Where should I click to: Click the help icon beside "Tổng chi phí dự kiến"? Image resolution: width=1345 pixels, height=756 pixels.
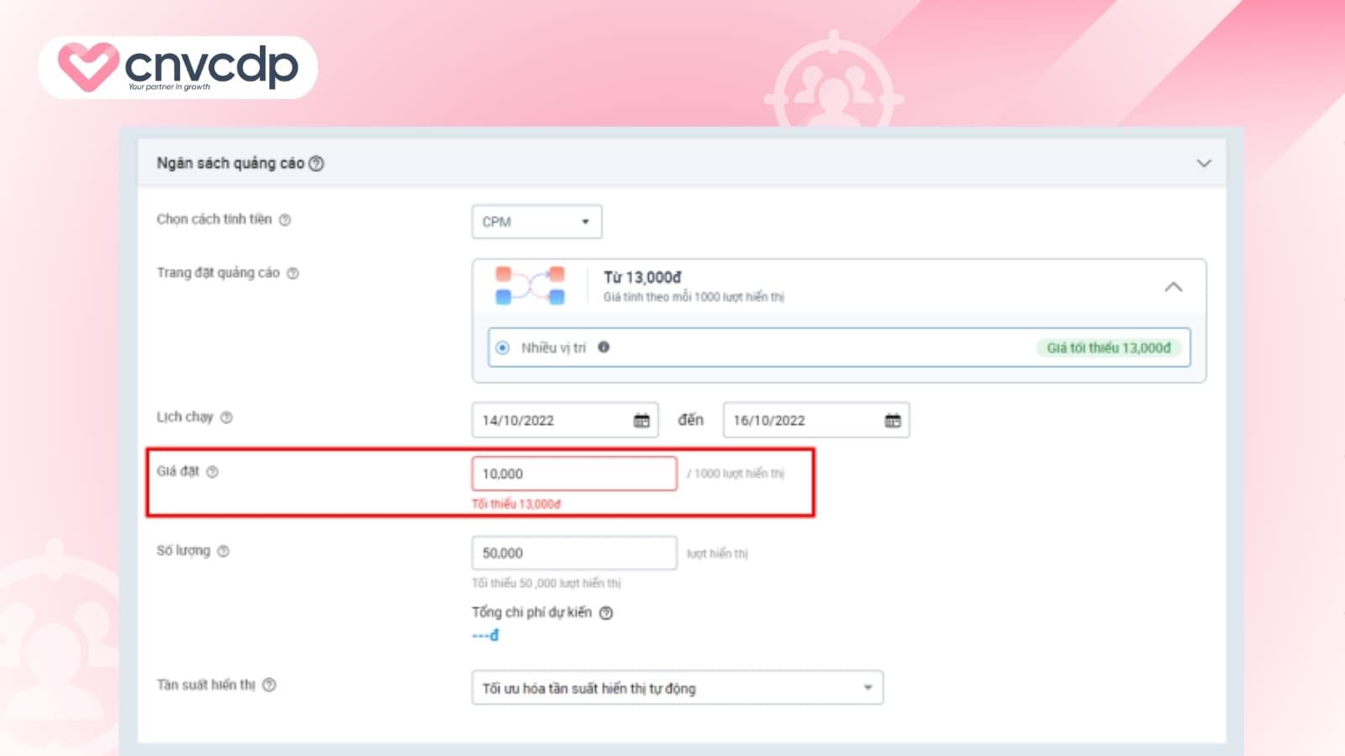click(x=608, y=612)
